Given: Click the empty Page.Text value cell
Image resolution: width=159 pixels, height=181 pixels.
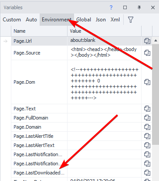Looking at the screenshot, I should point(104,109).
